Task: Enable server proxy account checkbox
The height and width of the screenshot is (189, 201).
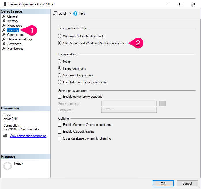Action: 59,97
